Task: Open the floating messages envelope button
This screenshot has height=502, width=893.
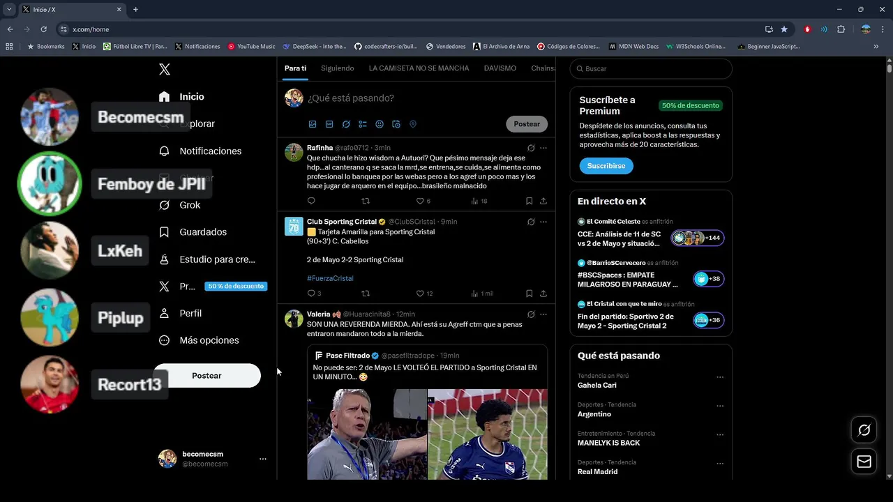Action: pos(864,462)
